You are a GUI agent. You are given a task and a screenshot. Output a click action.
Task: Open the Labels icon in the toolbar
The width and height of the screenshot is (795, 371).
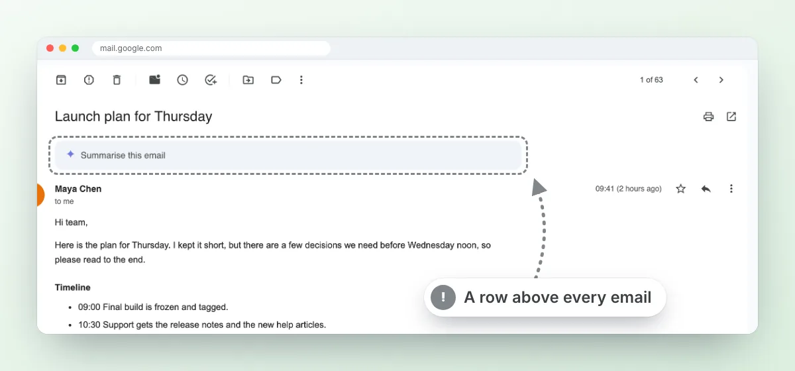(276, 80)
